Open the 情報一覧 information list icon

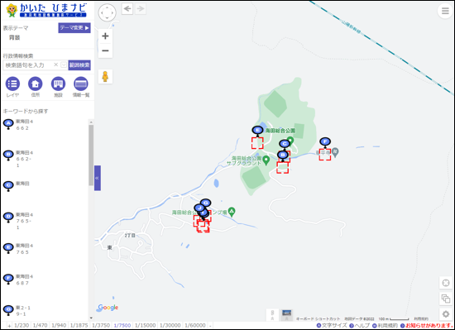81,84
